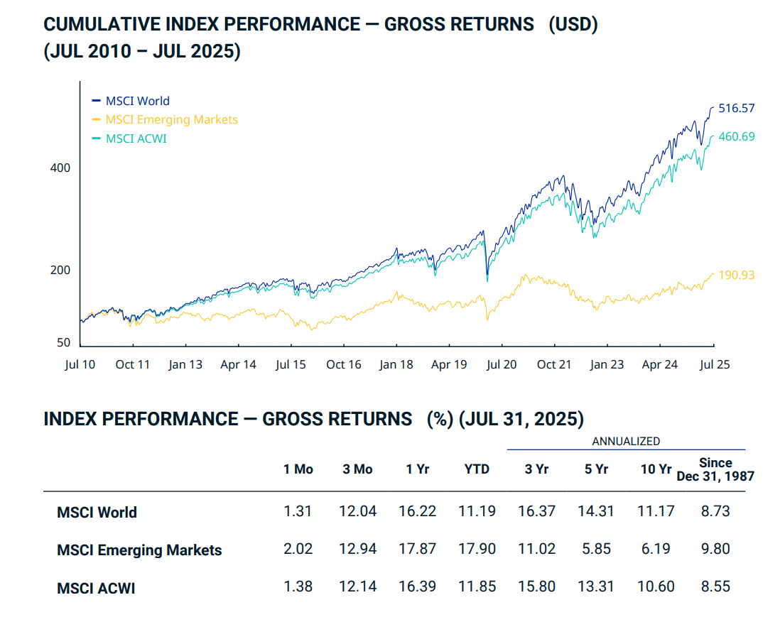Image resolution: width=763 pixels, height=622 pixels.
Task: Click the Jul 15 x-axis label
Action: pos(291,365)
